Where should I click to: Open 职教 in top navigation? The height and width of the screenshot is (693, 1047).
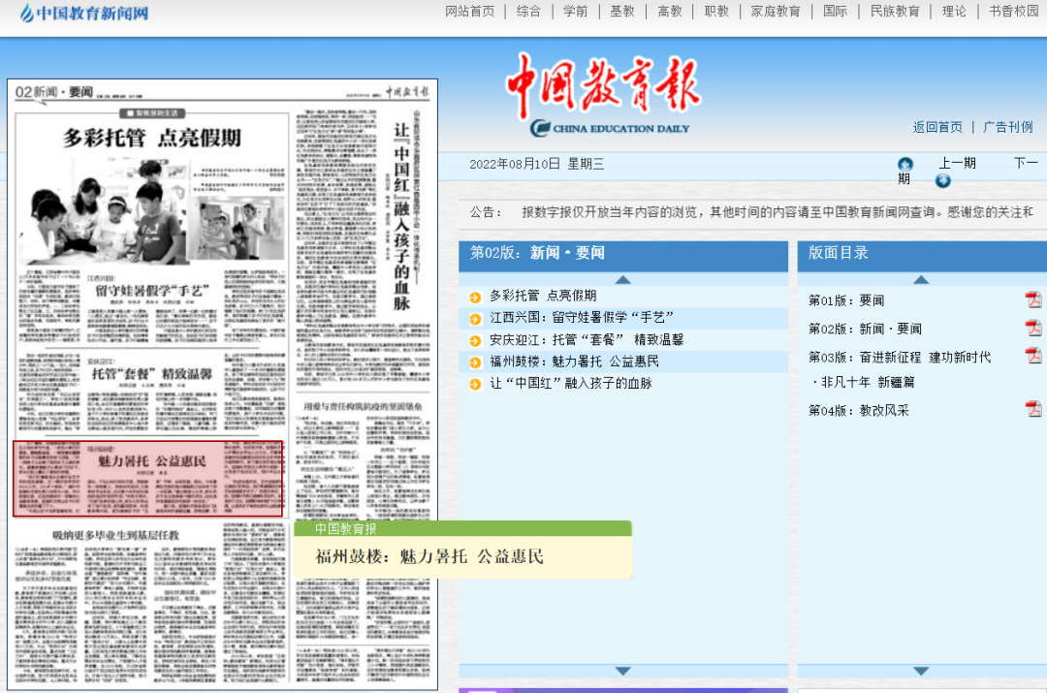point(716,12)
